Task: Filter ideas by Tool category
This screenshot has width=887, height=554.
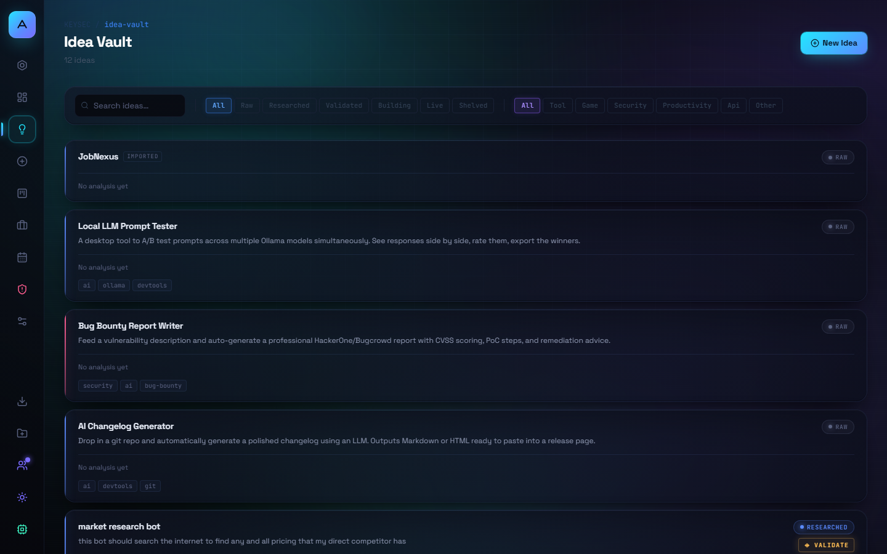Action: (x=557, y=105)
